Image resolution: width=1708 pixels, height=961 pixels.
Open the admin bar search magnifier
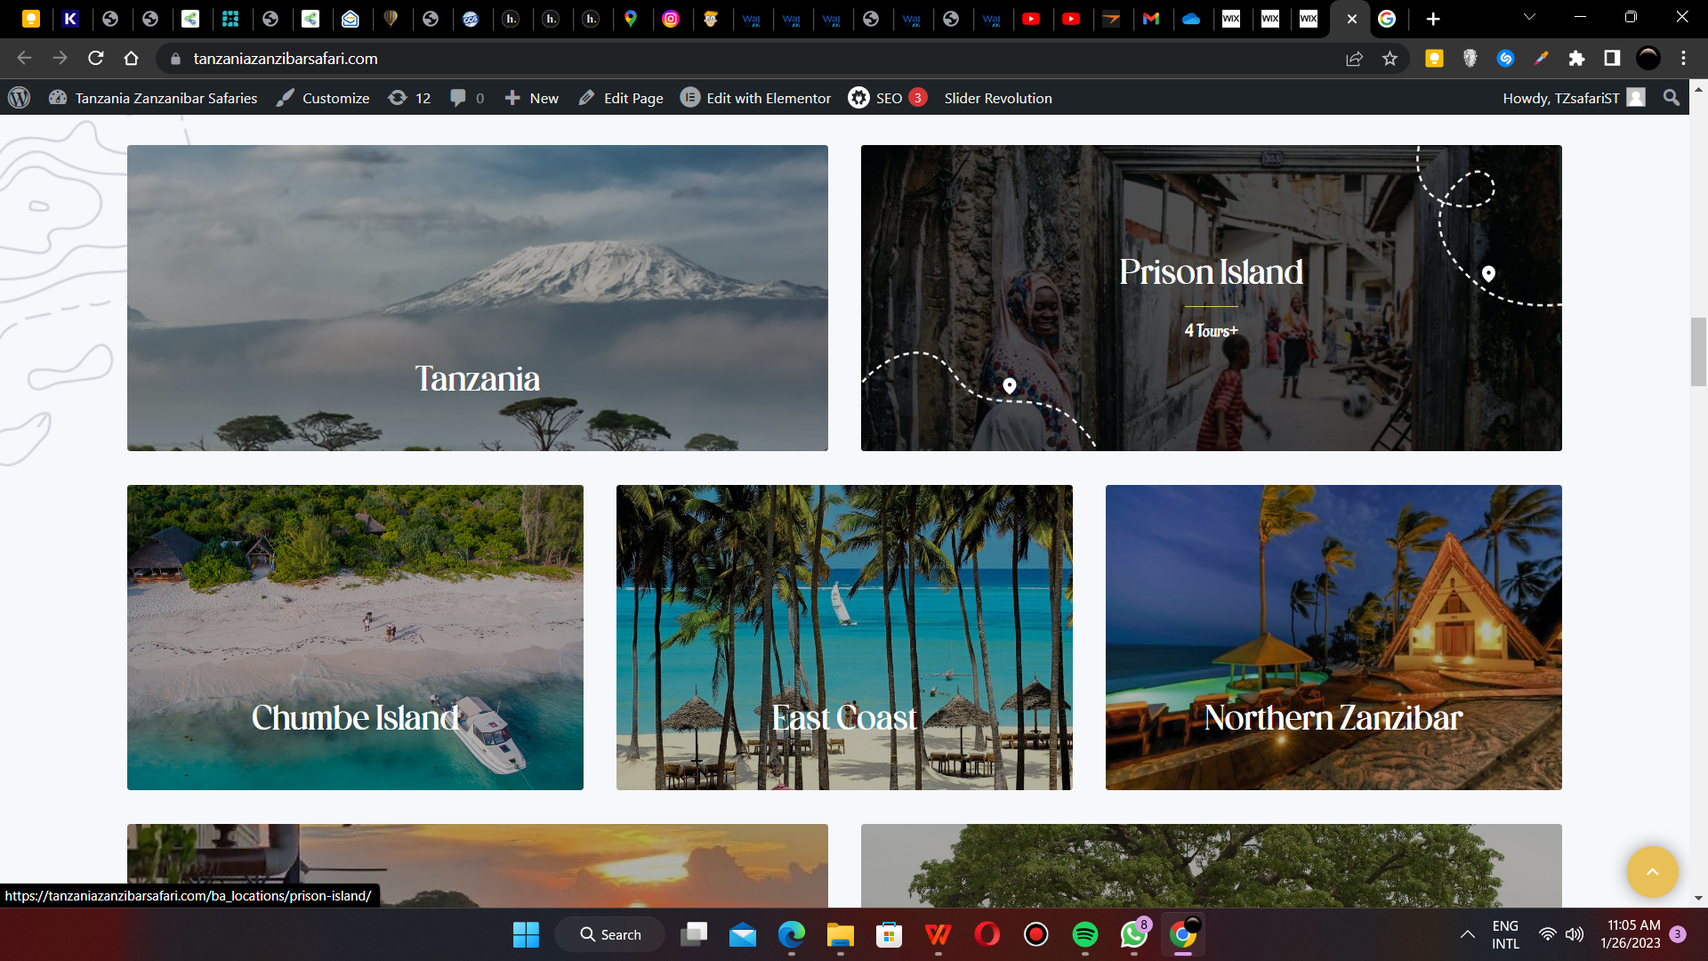coord(1672,98)
